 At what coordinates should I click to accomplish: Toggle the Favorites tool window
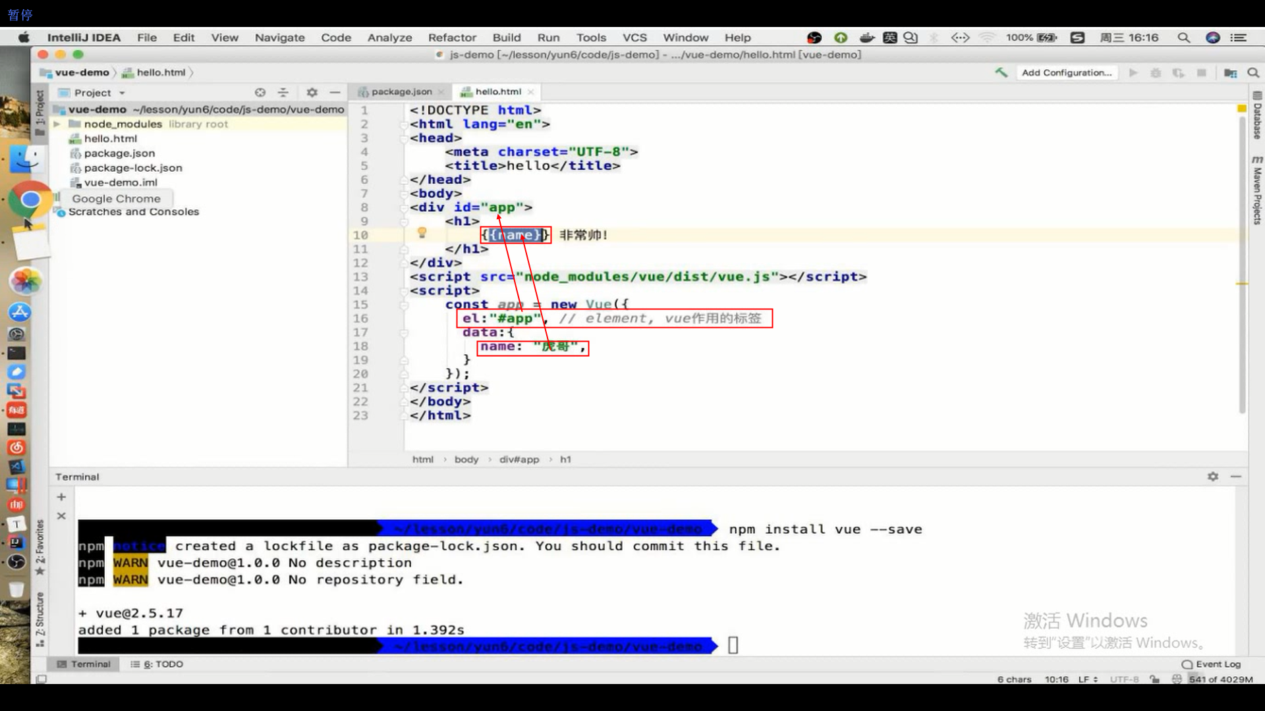pyautogui.click(x=40, y=546)
